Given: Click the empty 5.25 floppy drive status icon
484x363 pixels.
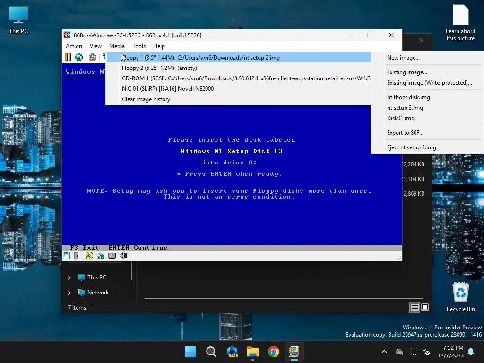Looking at the screenshot, I should 78,256.
